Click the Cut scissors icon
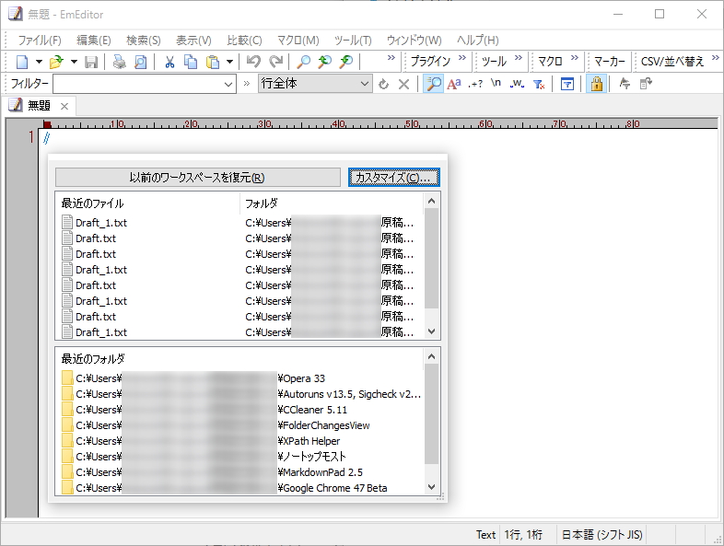The width and height of the screenshot is (724, 546). click(x=169, y=62)
